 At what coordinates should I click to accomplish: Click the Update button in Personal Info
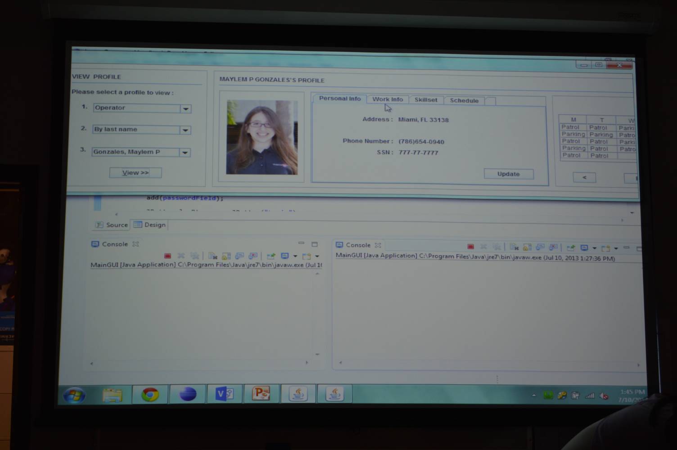pyautogui.click(x=508, y=174)
